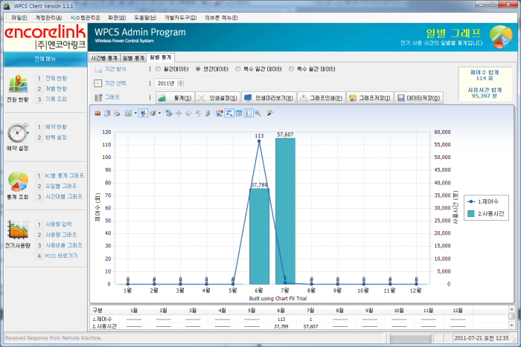
Task: Click 인쇄미리보기(R) button
Action: pyautogui.click(x=269, y=98)
